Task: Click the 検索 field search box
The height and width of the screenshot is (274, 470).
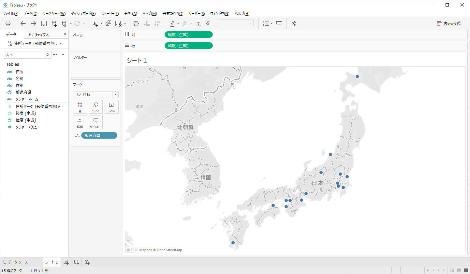Action: [x=25, y=55]
